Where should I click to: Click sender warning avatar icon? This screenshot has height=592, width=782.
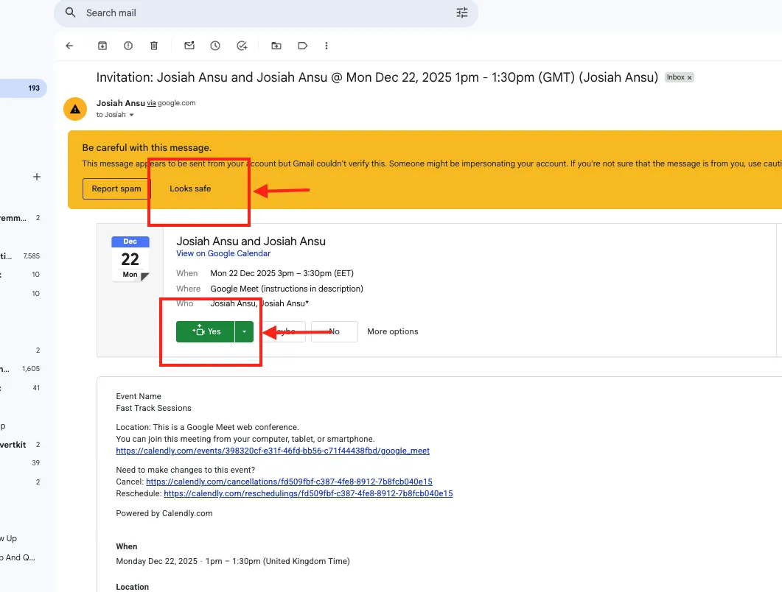pyautogui.click(x=75, y=109)
